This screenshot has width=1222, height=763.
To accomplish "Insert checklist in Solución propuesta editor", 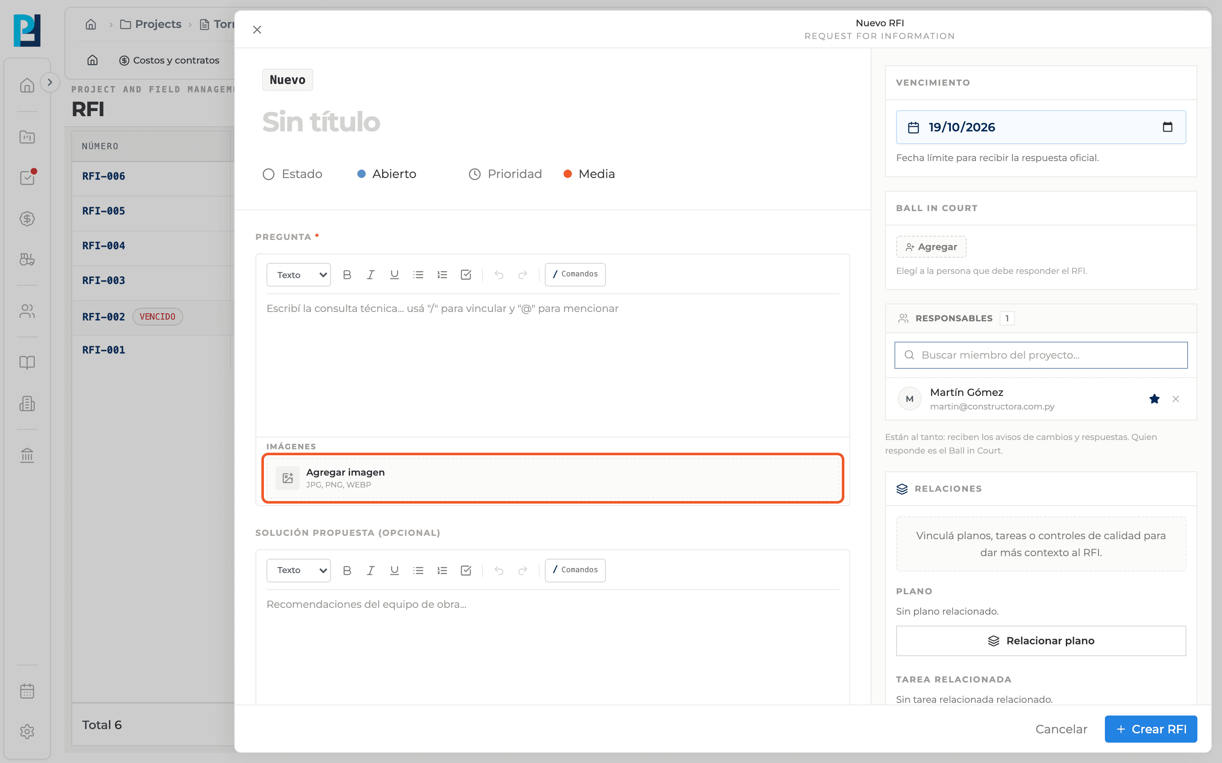I will [x=466, y=570].
